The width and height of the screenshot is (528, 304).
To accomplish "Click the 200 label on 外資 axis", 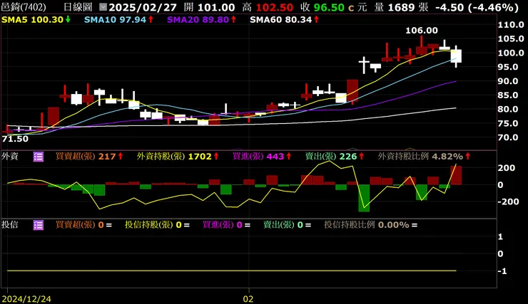I will [507, 168].
